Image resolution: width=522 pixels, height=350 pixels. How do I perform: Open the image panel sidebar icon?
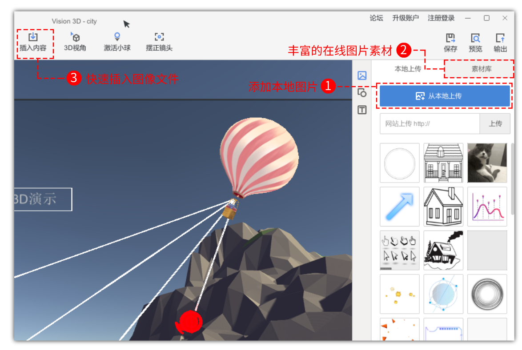pyautogui.click(x=362, y=76)
